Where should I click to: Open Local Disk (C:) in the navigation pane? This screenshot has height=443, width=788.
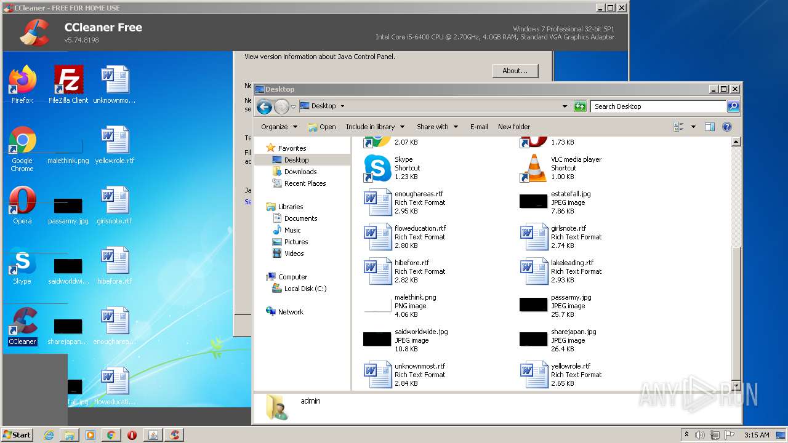coord(305,289)
